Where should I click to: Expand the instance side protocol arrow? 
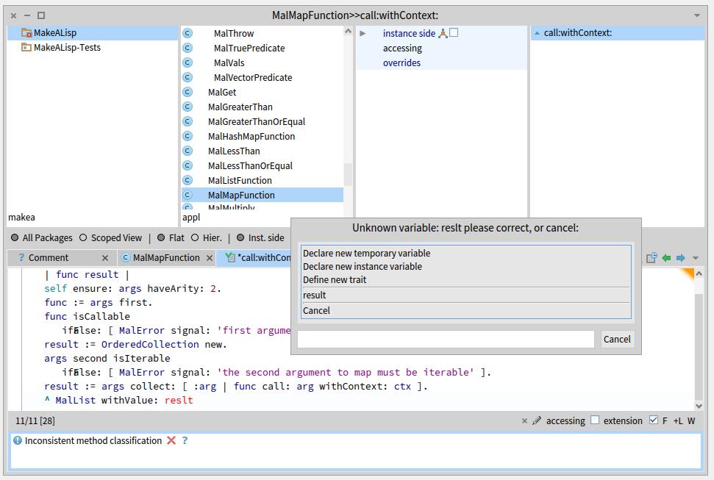tap(363, 33)
